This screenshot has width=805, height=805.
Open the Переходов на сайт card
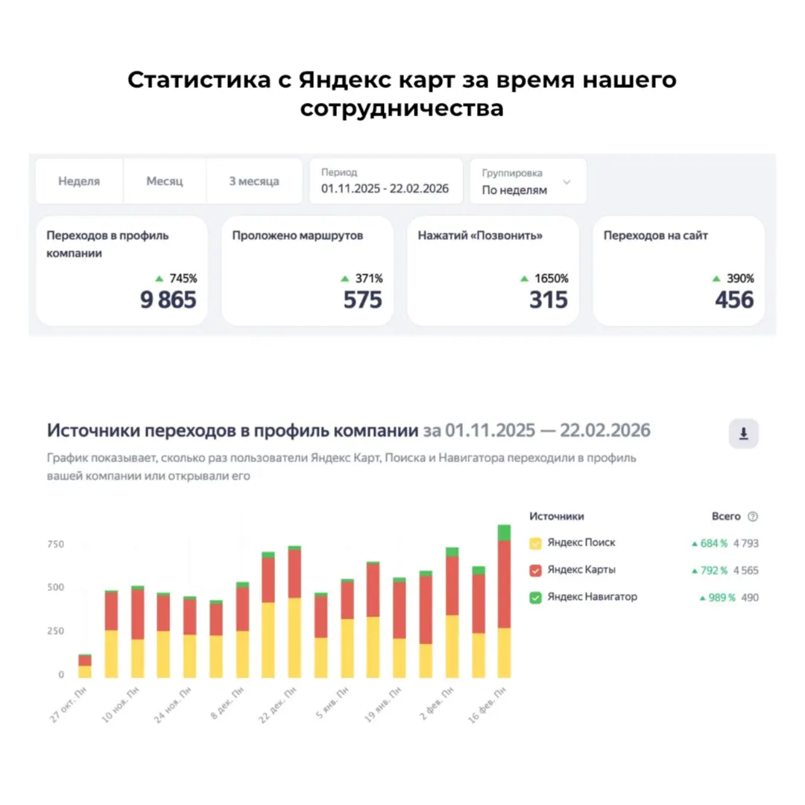pos(679,271)
